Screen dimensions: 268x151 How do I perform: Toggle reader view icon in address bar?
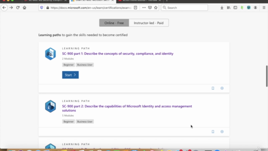coord(135,8)
